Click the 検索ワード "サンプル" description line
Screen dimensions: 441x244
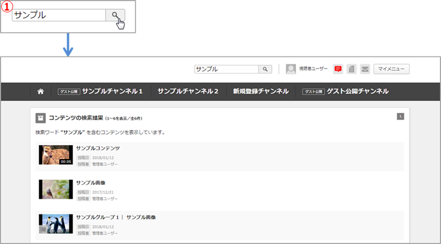(x=100, y=132)
